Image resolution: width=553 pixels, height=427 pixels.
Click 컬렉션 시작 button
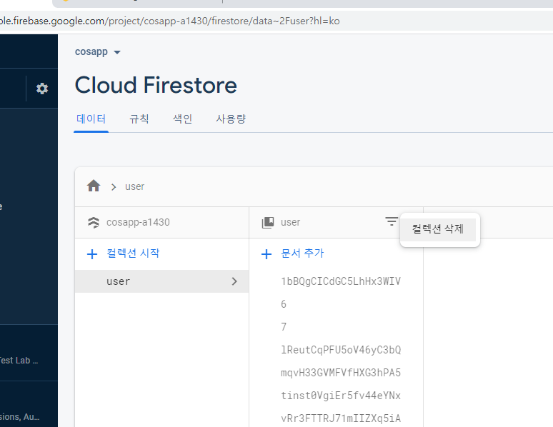123,253
